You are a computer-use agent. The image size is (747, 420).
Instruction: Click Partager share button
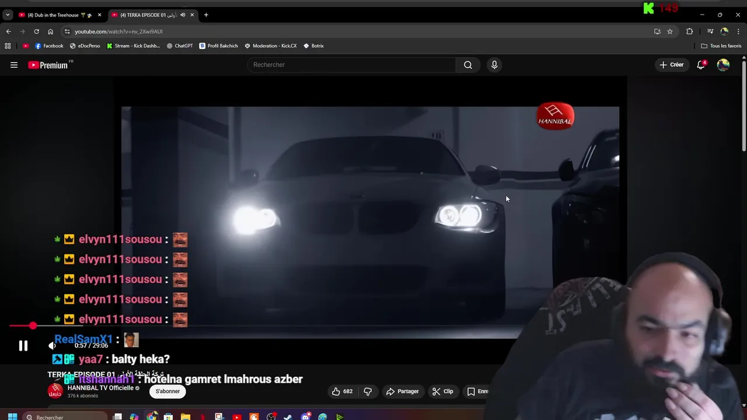pyautogui.click(x=403, y=391)
